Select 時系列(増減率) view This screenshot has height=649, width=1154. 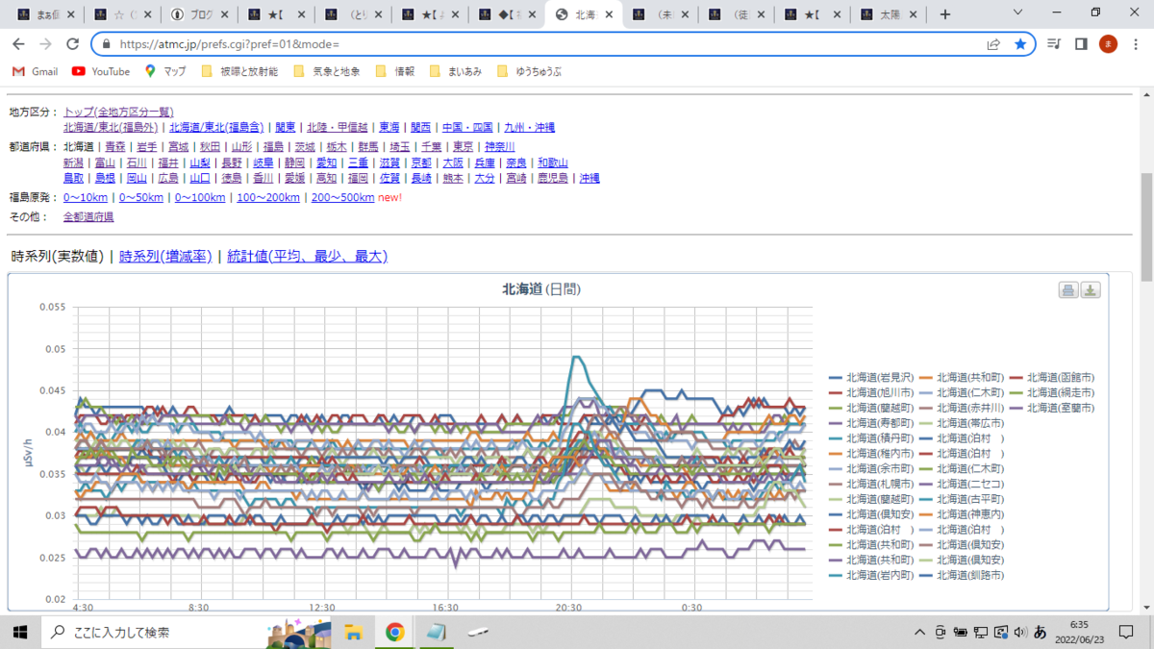[x=165, y=257]
